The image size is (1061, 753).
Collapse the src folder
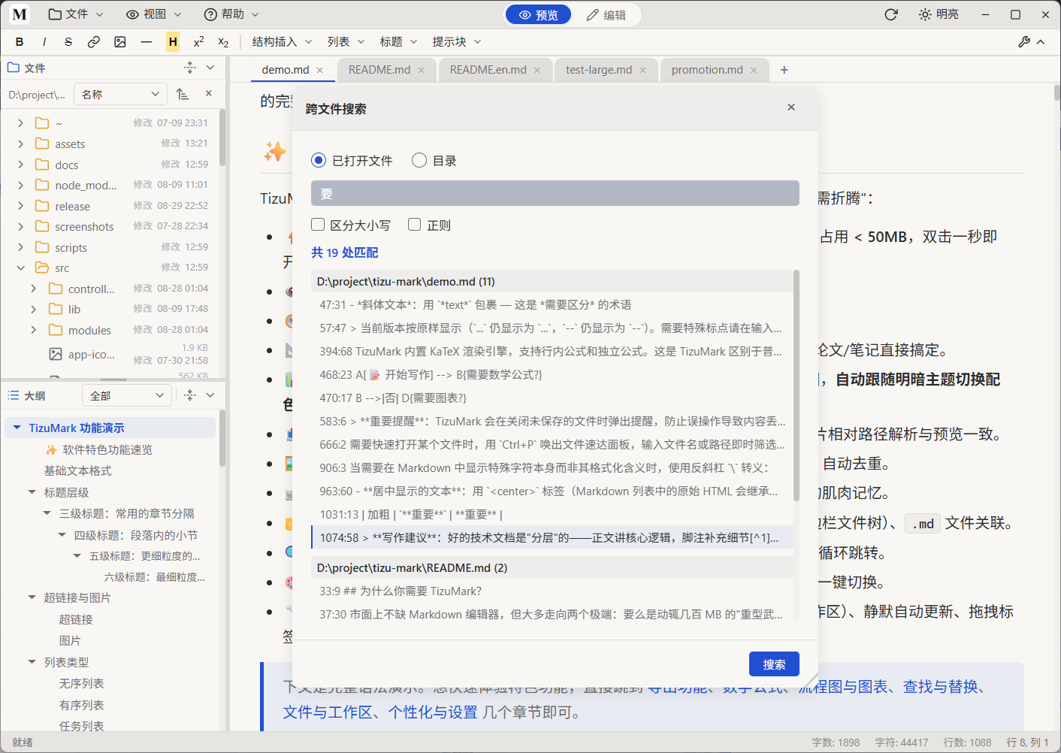[x=21, y=268]
